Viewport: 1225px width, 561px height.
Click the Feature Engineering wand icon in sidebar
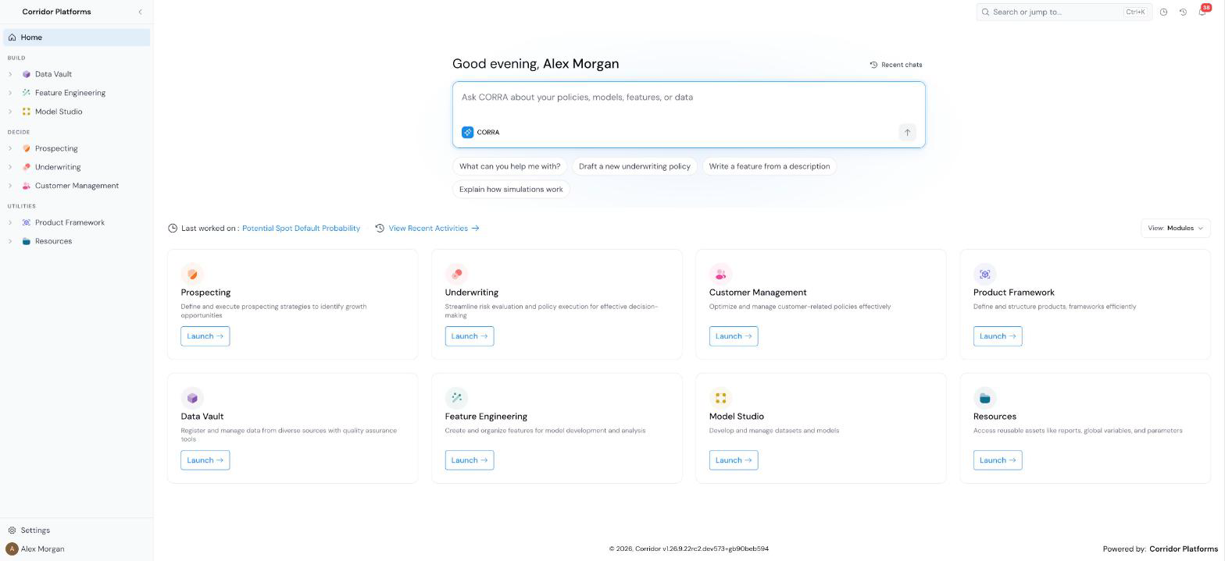tap(27, 93)
